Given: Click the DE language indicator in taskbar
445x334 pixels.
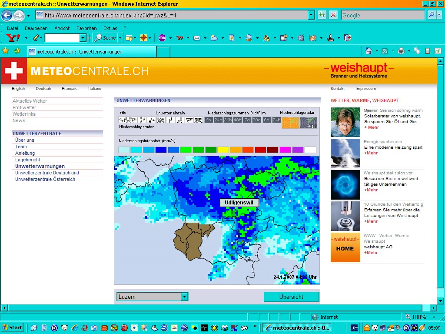Looking at the screenshot, I should (354, 328).
